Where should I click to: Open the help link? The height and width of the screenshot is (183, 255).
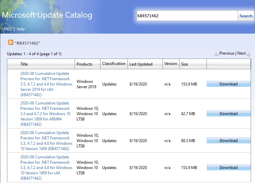(x=21, y=29)
